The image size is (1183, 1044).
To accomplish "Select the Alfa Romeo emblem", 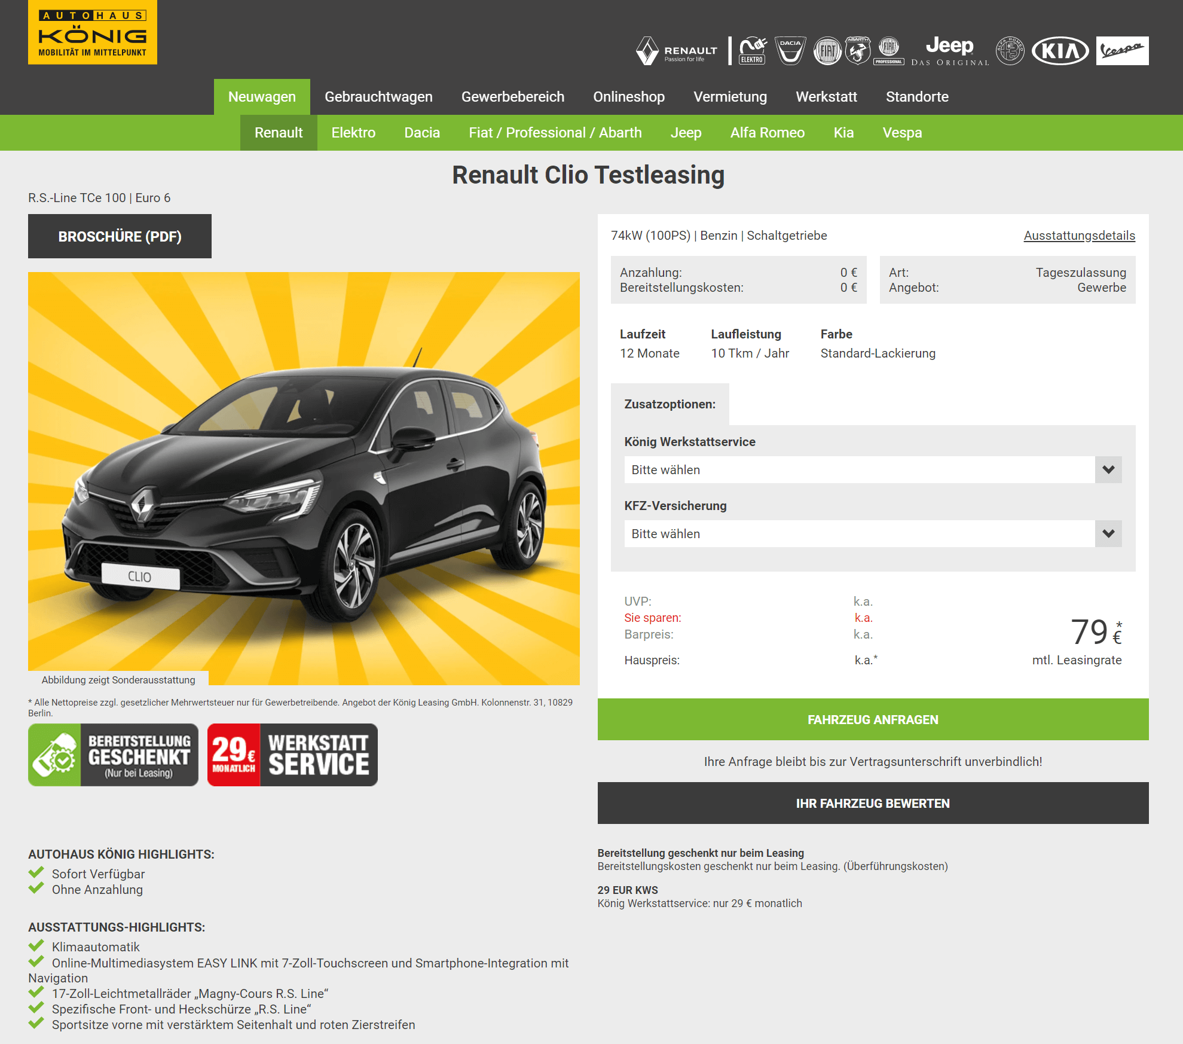I will pos(1010,51).
